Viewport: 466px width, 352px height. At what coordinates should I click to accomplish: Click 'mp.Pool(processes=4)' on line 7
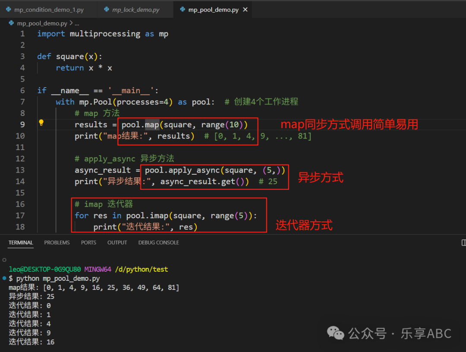(126, 102)
